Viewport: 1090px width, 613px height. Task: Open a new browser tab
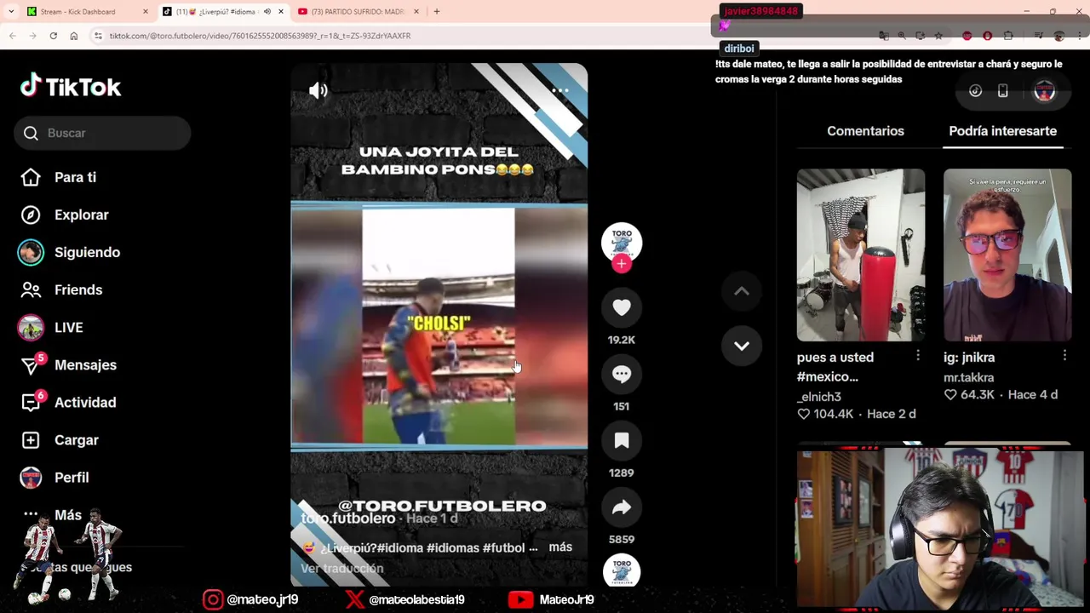pyautogui.click(x=437, y=12)
